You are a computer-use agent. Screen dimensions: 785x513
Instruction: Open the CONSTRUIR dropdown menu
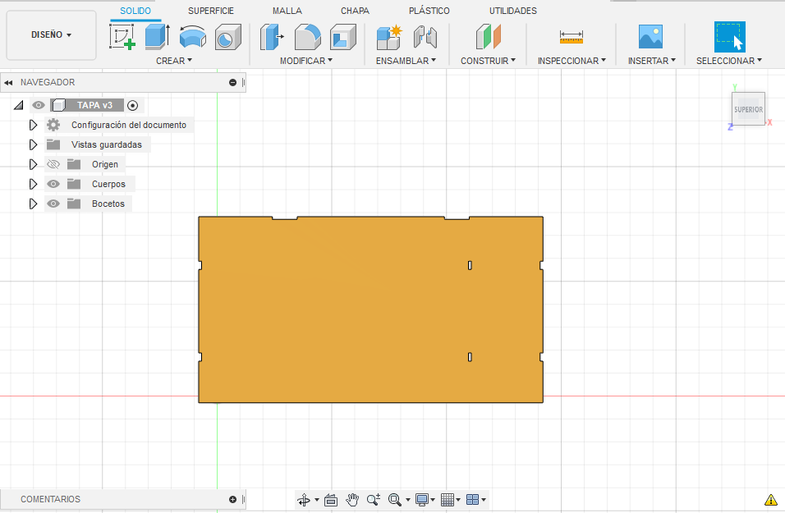pos(488,61)
